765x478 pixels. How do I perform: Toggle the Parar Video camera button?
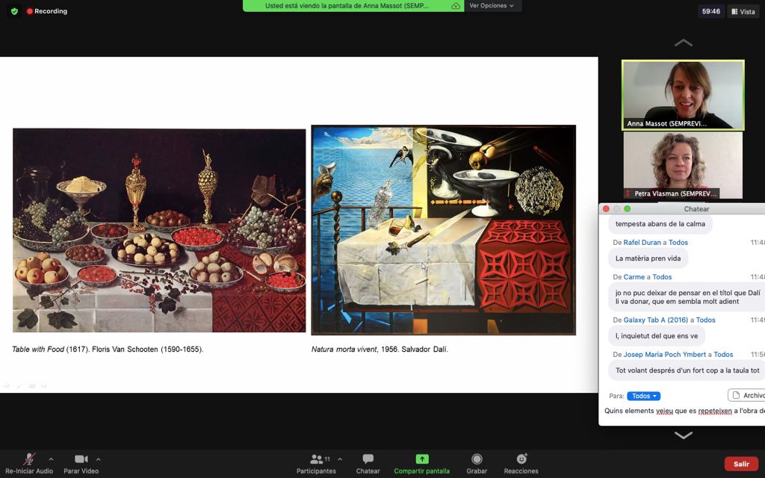tap(81, 459)
